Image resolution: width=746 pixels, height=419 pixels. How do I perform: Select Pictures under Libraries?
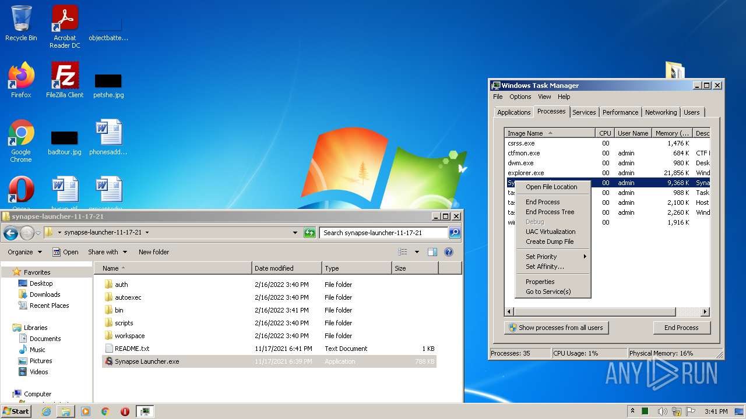(x=41, y=361)
